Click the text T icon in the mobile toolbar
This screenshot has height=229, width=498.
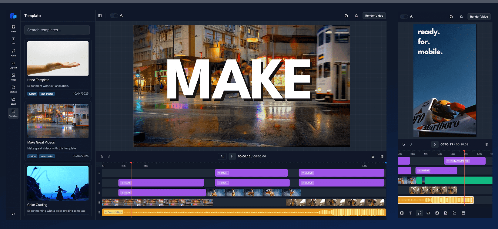411,213
